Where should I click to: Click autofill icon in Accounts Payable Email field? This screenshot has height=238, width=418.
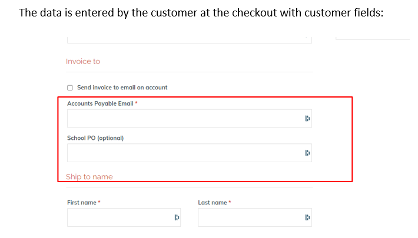pyautogui.click(x=307, y=119)
